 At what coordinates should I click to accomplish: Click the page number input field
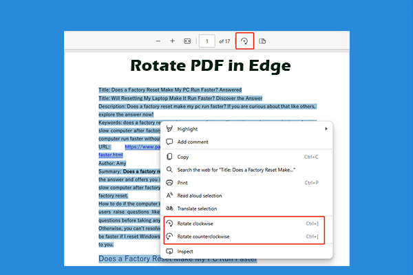pyautogui.click(x=206, y=41)
